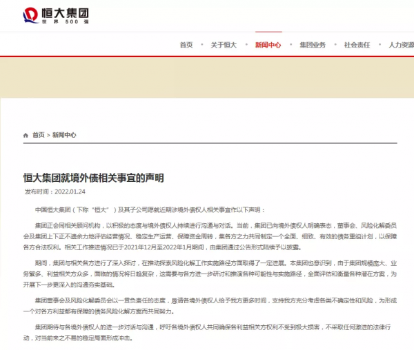This screenshot has height=350, width=414.
Task: Click the 世界500强 tagline under logo
Action: coord(66,22)
